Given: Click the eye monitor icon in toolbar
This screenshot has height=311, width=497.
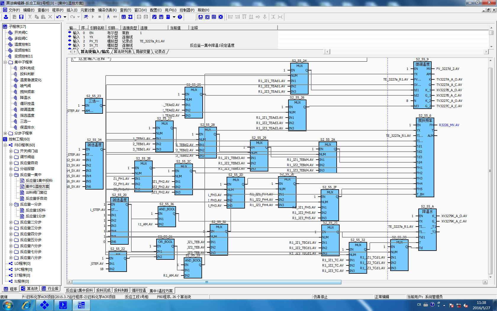Looking at the screenshot, I should (161, 17).
